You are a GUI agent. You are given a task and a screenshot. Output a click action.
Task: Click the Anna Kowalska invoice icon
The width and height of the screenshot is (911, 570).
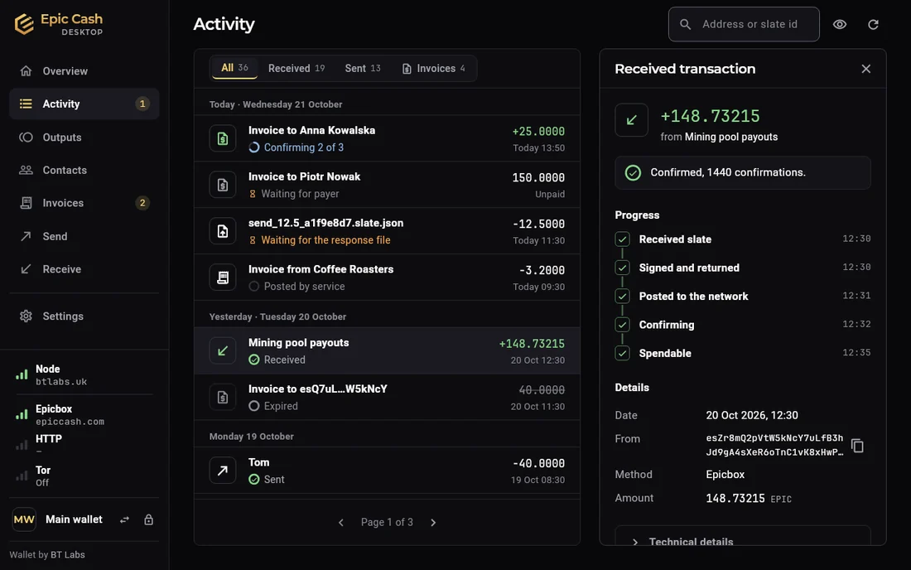[223, 138]
